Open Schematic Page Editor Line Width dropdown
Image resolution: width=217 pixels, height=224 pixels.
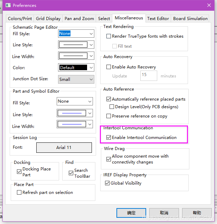[76, 56]
